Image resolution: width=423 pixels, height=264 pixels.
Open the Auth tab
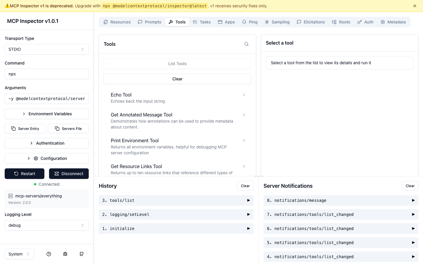point(365,22)
